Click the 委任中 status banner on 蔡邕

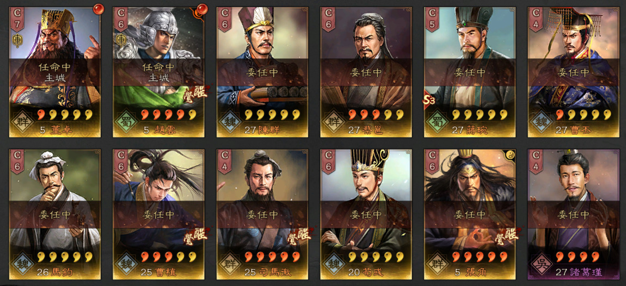pyautogui.click(x=366, y=73)
